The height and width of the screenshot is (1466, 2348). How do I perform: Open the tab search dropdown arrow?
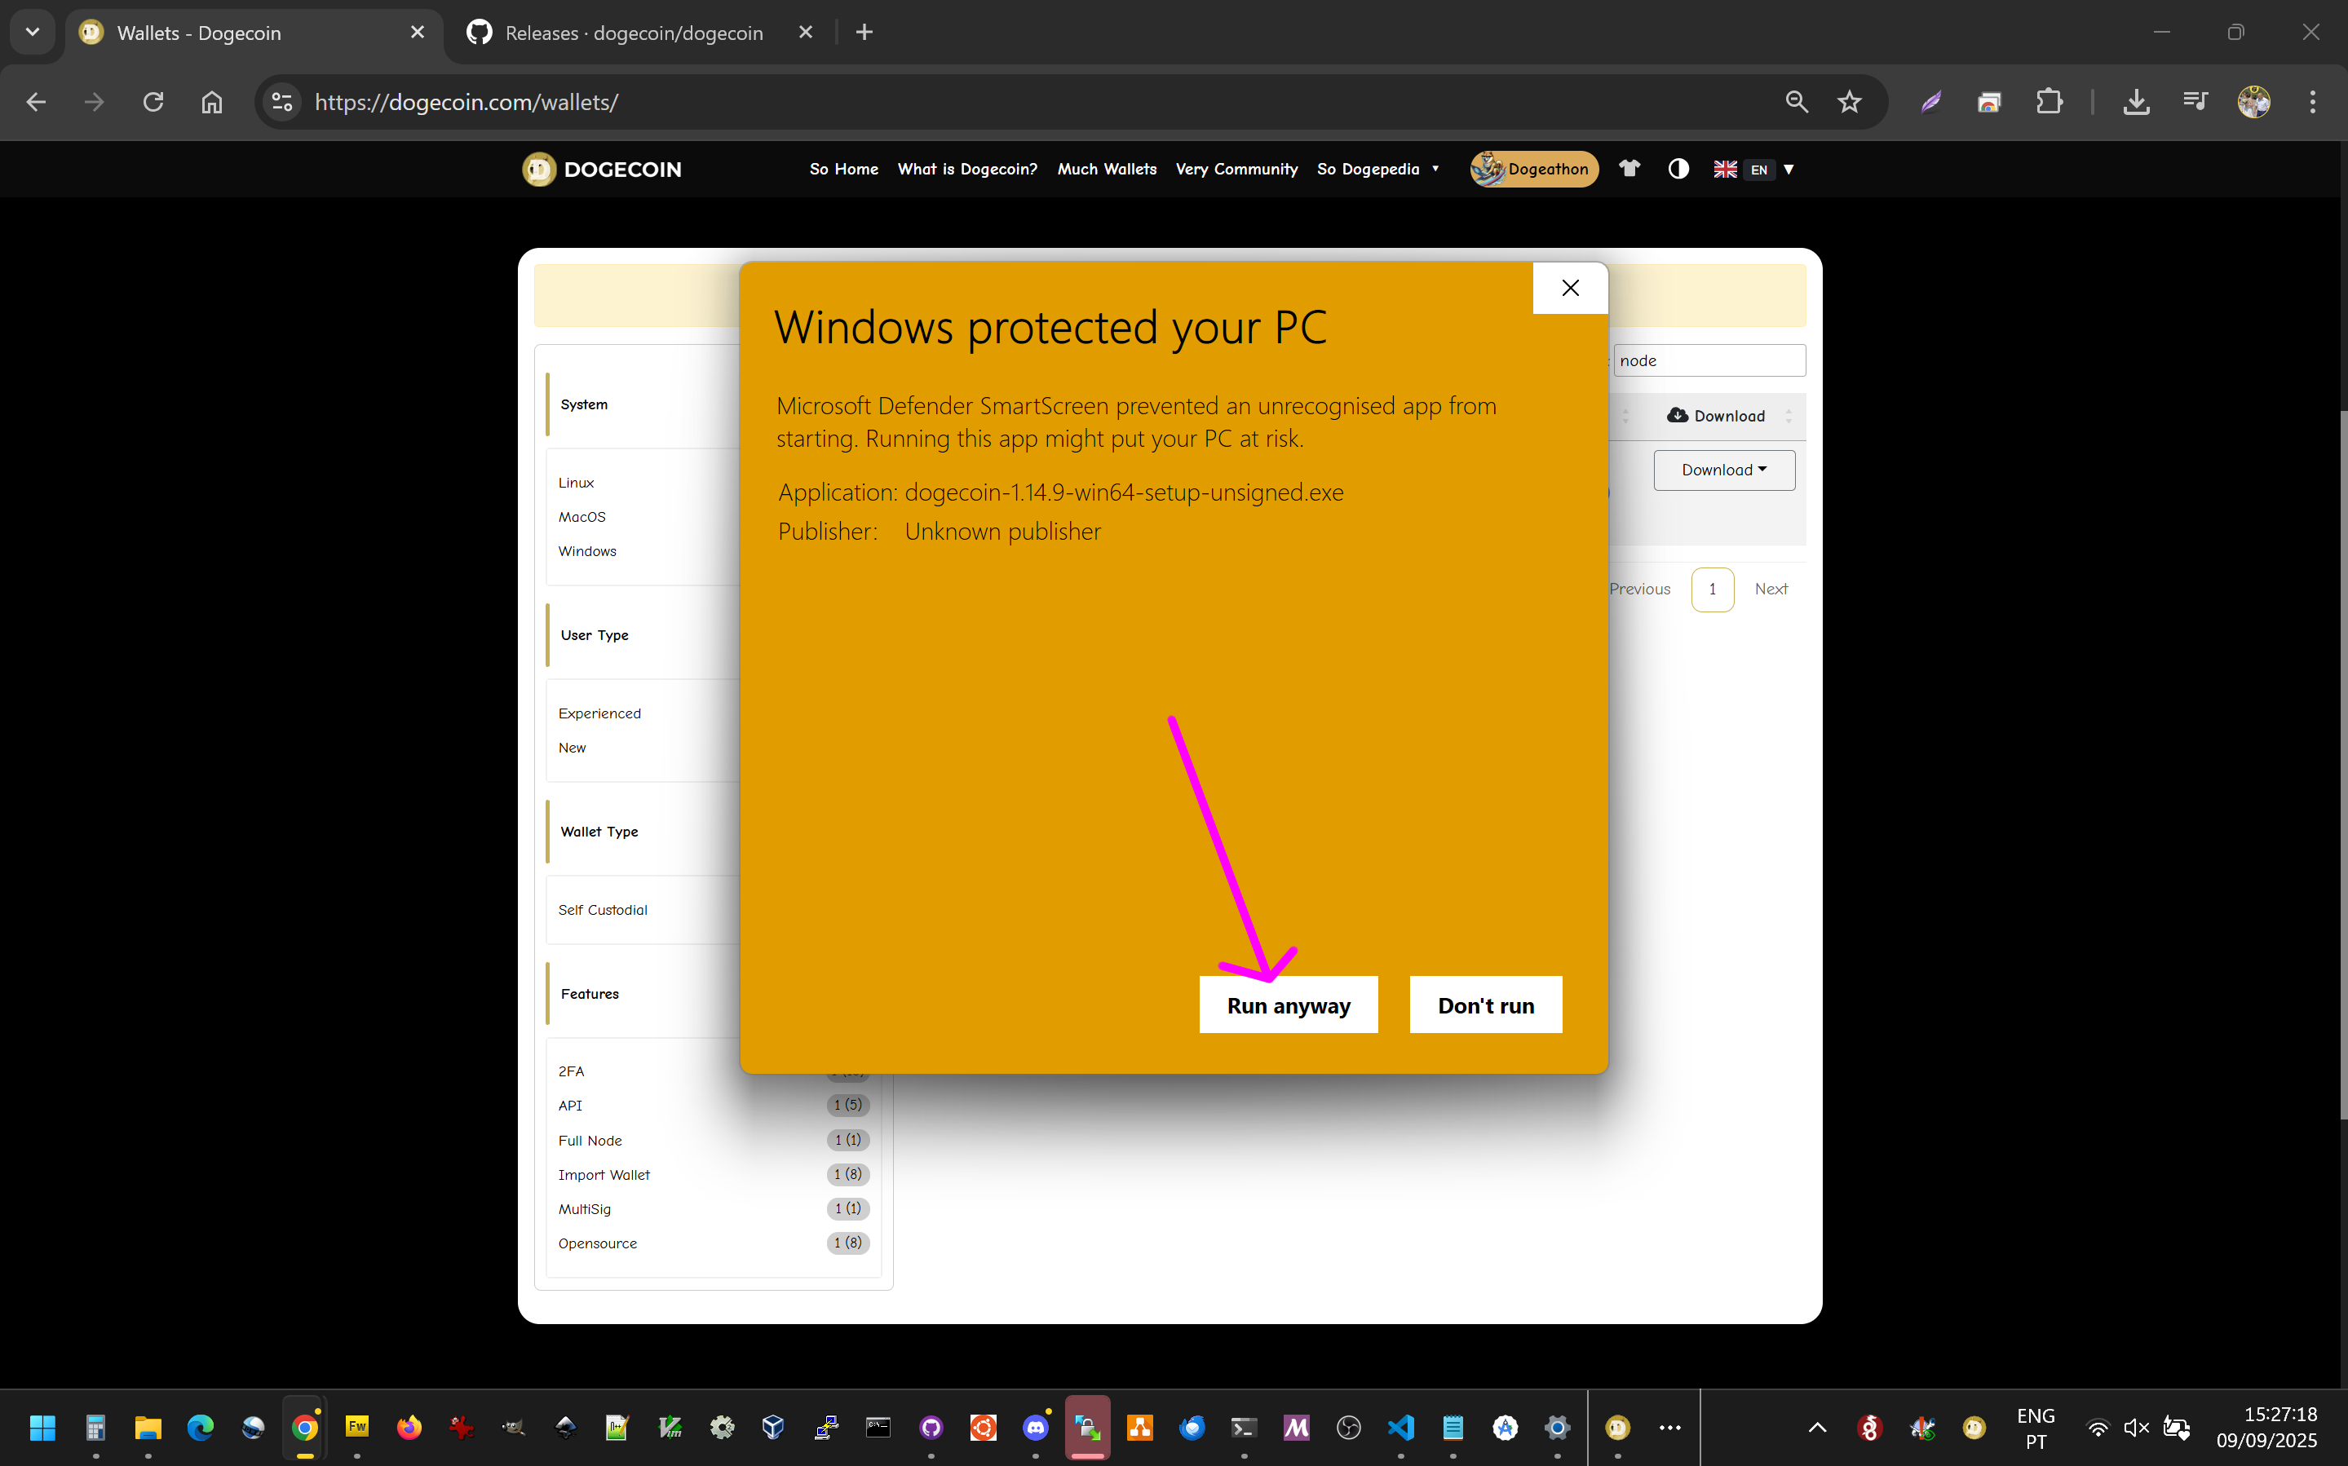point(32,32)
